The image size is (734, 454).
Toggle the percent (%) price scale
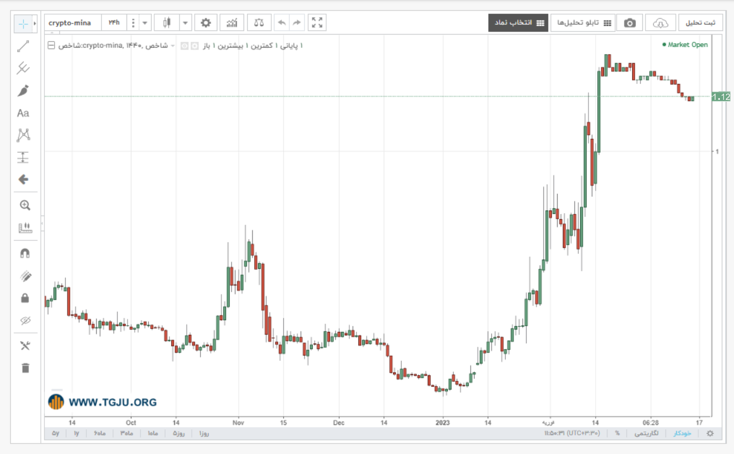click(617, 434)
